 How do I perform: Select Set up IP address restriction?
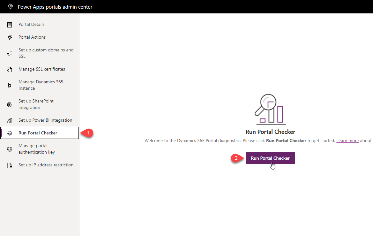point(46,165)
